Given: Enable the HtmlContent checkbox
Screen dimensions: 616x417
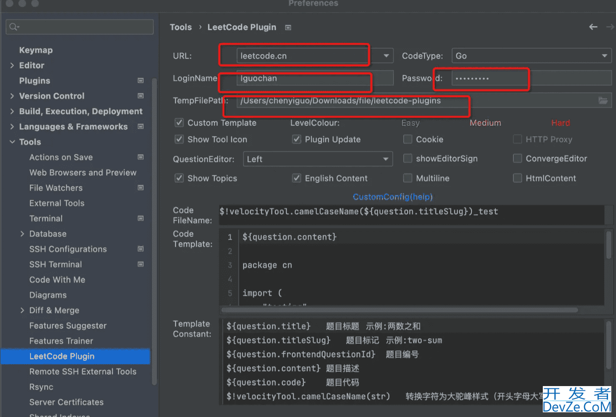Looking at the screenshot, I should (517, 178).
